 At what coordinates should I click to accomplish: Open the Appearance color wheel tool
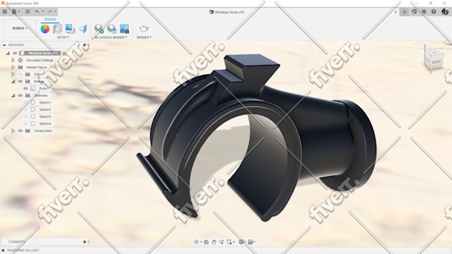[45, 29]
